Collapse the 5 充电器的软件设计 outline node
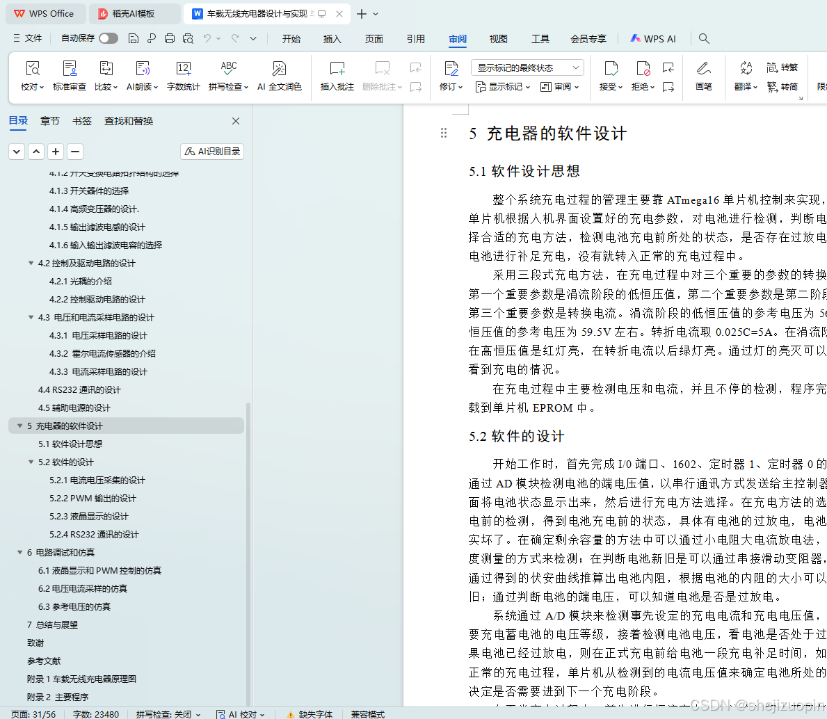The width and height of the screenshot is (827, 719). [19, 426]
